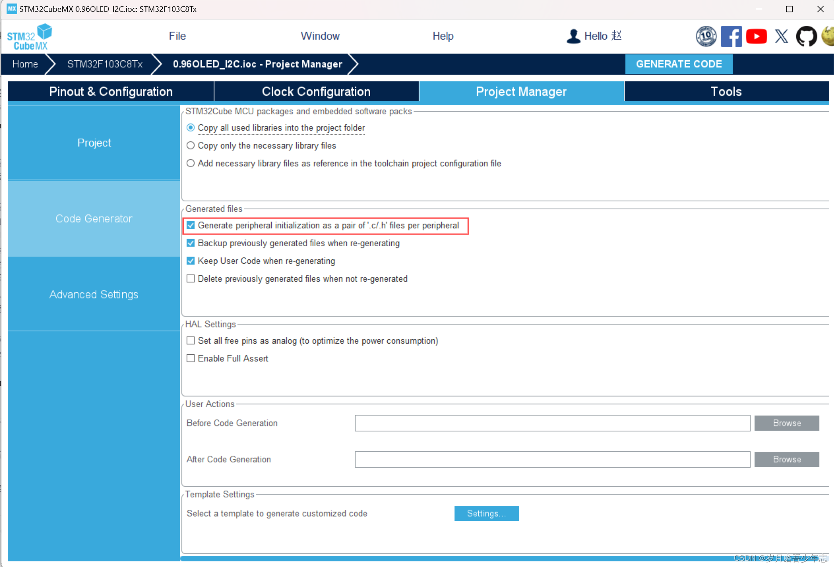Select Copy all used libraries into project folder
This screenshot has width=834, height=567.
(x=190, y=127)
